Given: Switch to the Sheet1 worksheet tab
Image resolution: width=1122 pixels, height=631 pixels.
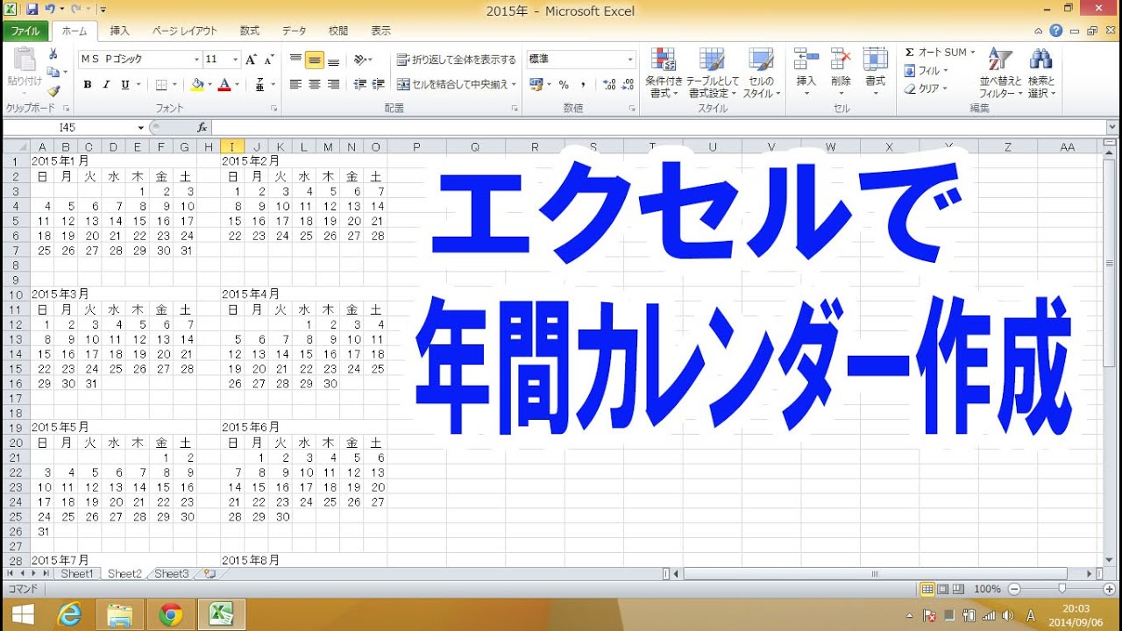Looking at the screenshot, I should [76, 574].
